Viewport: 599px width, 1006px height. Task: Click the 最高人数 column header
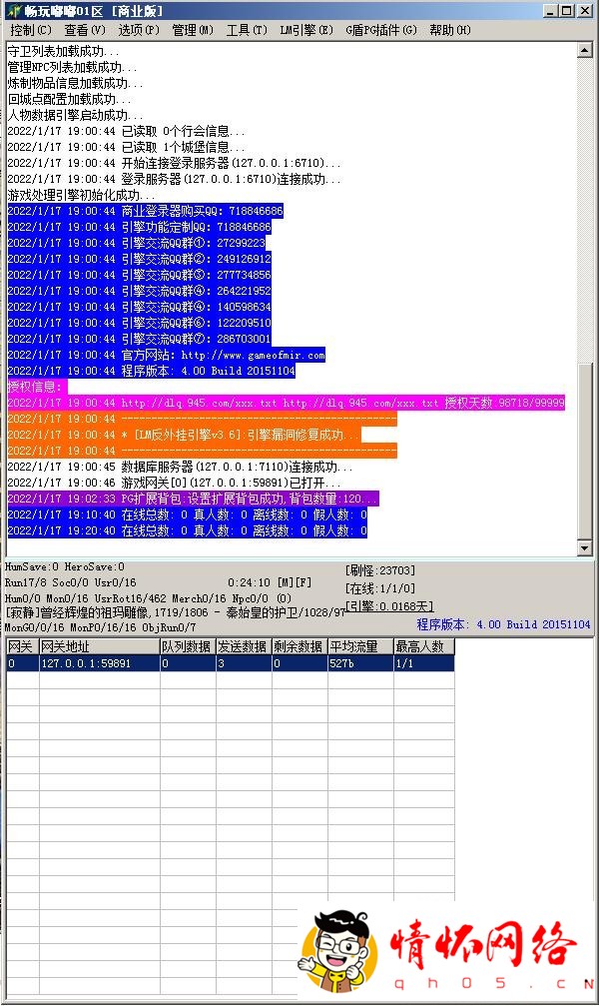pyautogui.click(x=424, y=646)
